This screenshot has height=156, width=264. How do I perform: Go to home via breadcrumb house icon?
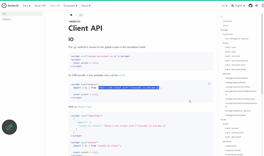pyautogui.click(x=71, y=15)
